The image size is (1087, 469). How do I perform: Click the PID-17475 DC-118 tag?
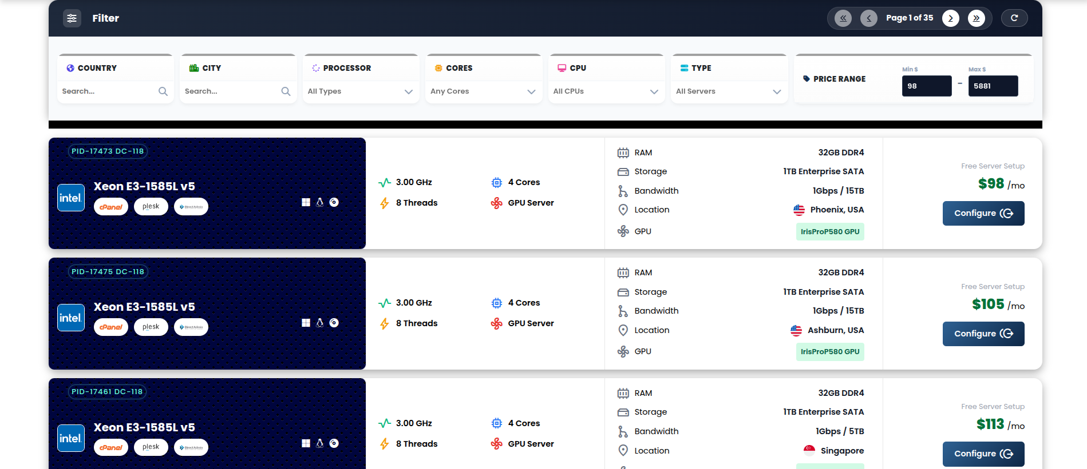point(108,272)
